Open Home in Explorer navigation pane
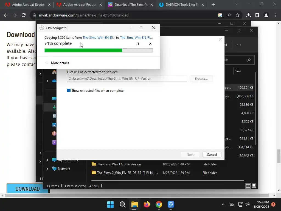Viewport: 281px width, 211px height. click(54, 72)
